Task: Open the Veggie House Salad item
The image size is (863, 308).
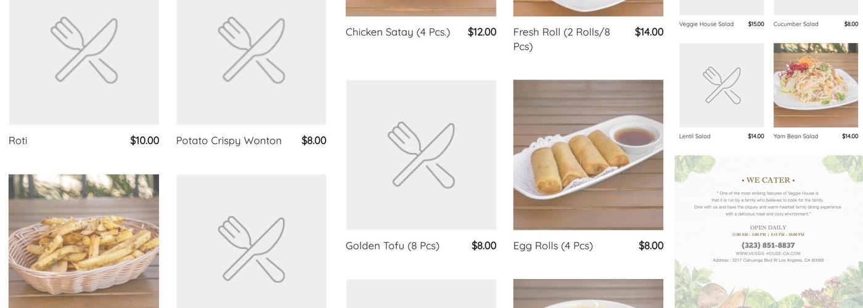Action: tap(706, 24)
